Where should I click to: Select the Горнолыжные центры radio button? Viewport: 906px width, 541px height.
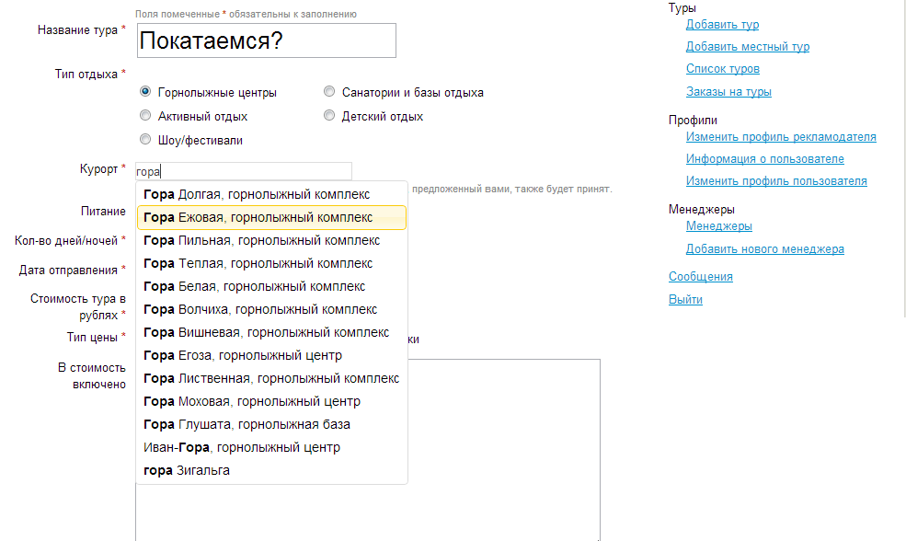pyautogui.click(x=145, y=92)
